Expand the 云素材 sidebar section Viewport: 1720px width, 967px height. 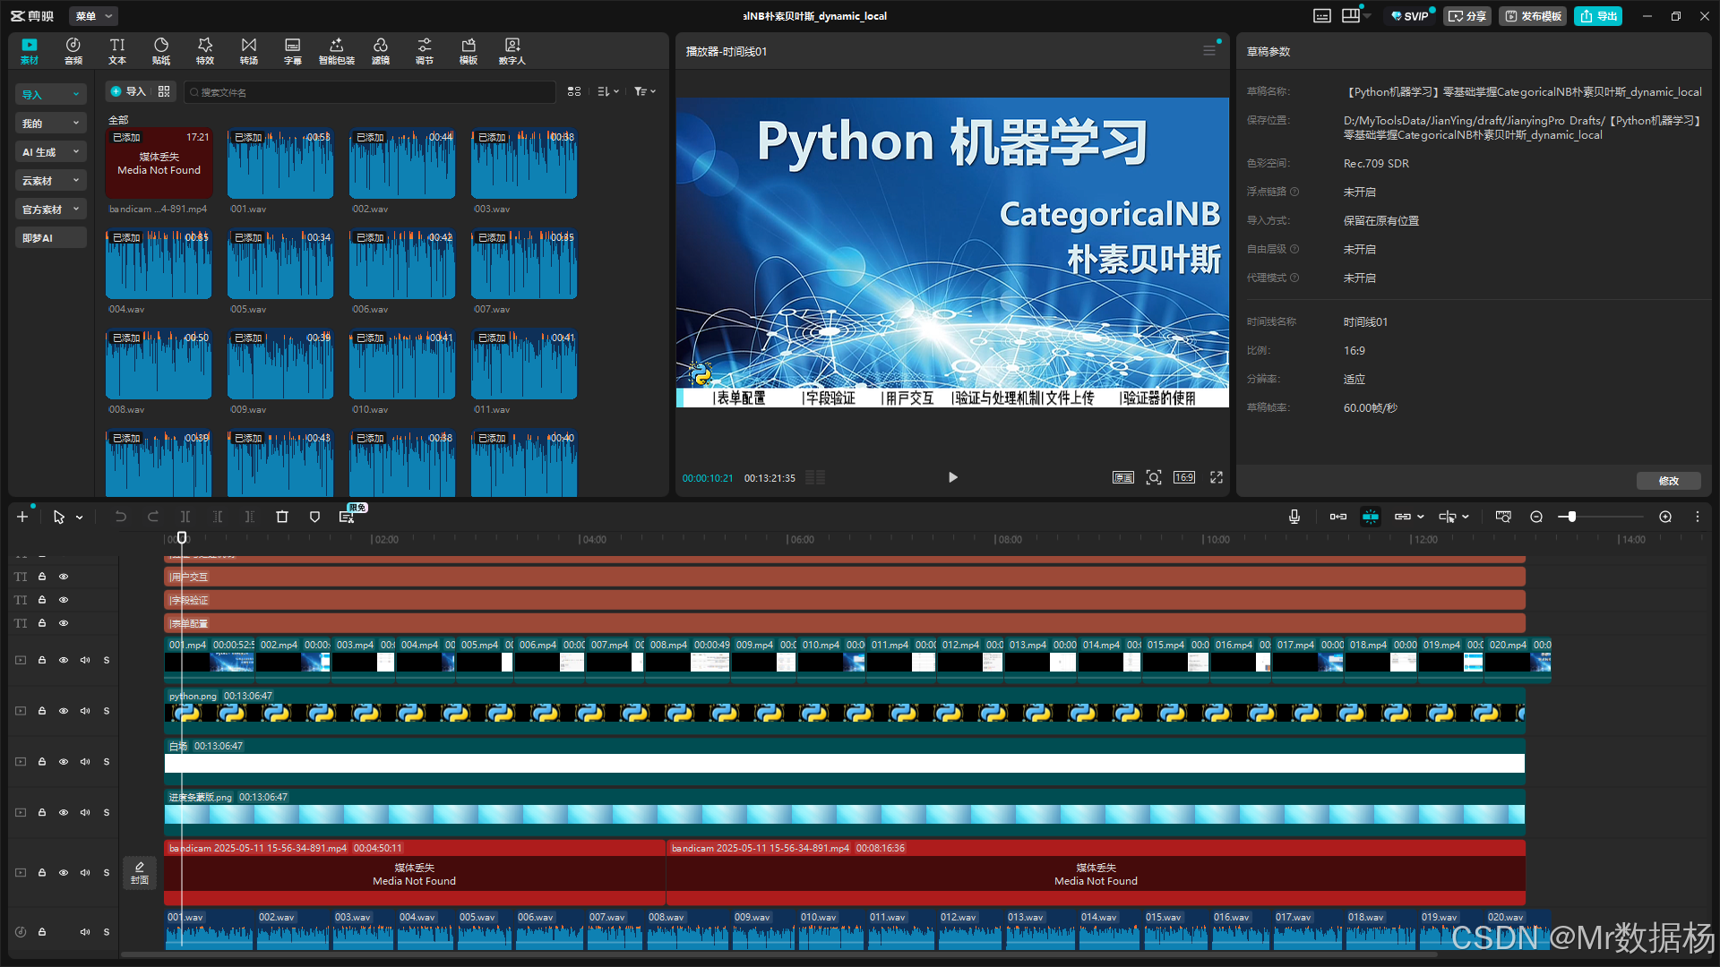point(51,181)
